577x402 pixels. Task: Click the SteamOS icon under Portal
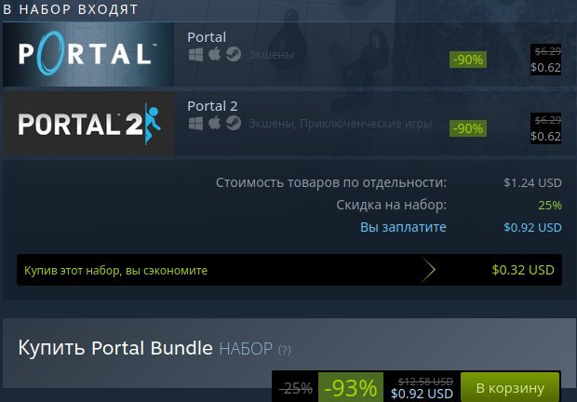coord(234,54)
